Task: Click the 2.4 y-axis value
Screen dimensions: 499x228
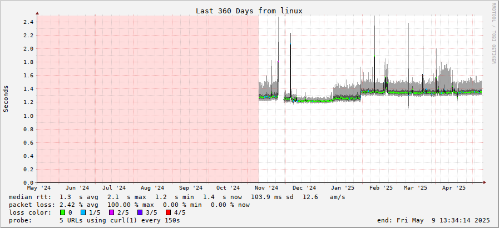Action: click(28, 22)
